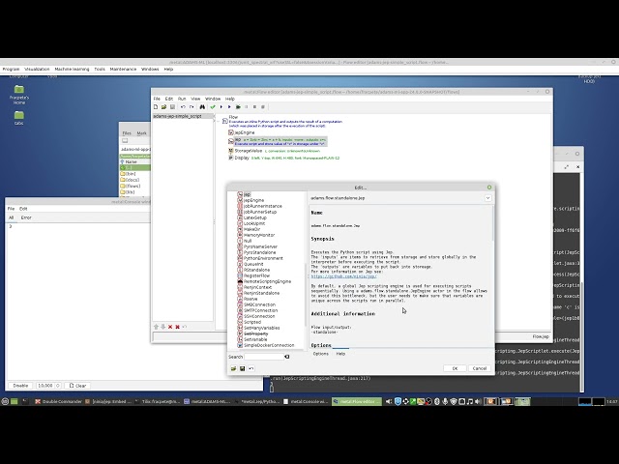Click the Bluetooth icon in system tray

437,402
